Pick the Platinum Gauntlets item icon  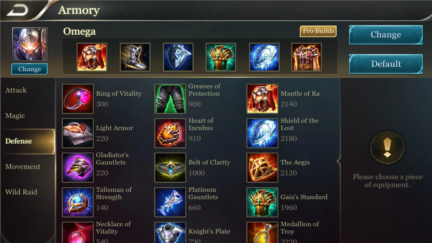point(170,202)
